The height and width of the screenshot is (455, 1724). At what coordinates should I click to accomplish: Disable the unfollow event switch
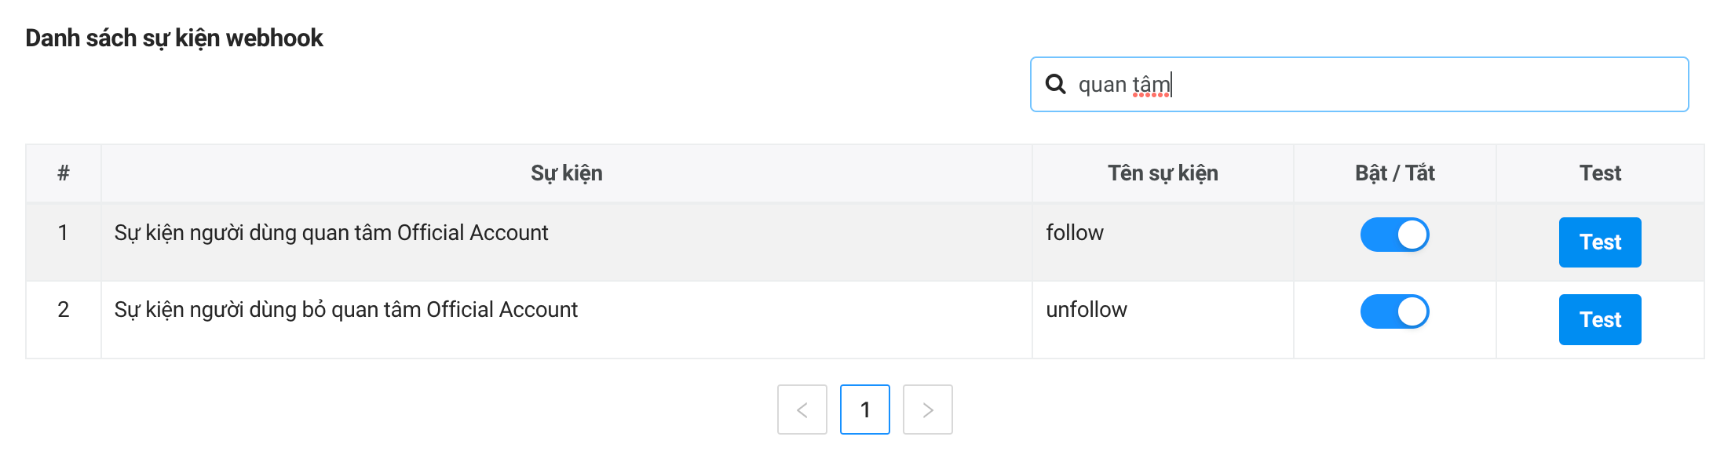[1394, 311]
